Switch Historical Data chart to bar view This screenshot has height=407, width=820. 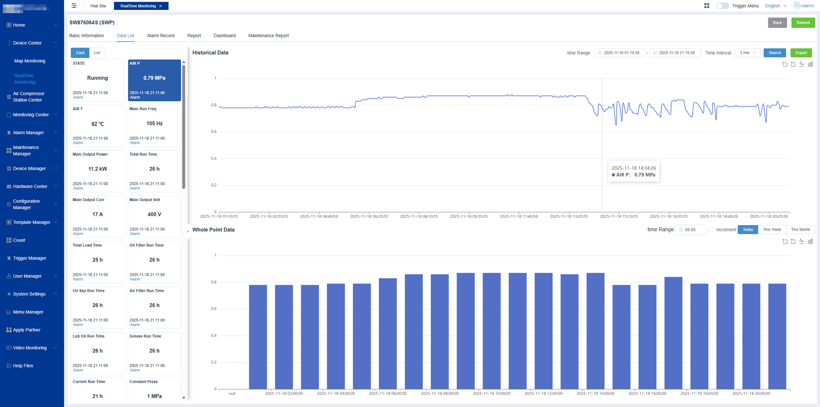[x=810, y=64]
